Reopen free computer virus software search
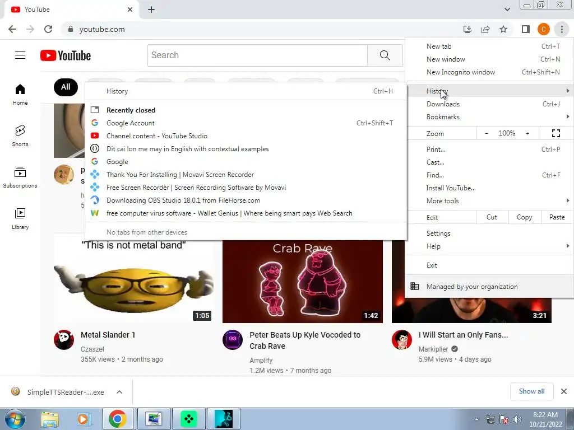The height and width of the screenshot is (430, 574). tap(246, 213)
